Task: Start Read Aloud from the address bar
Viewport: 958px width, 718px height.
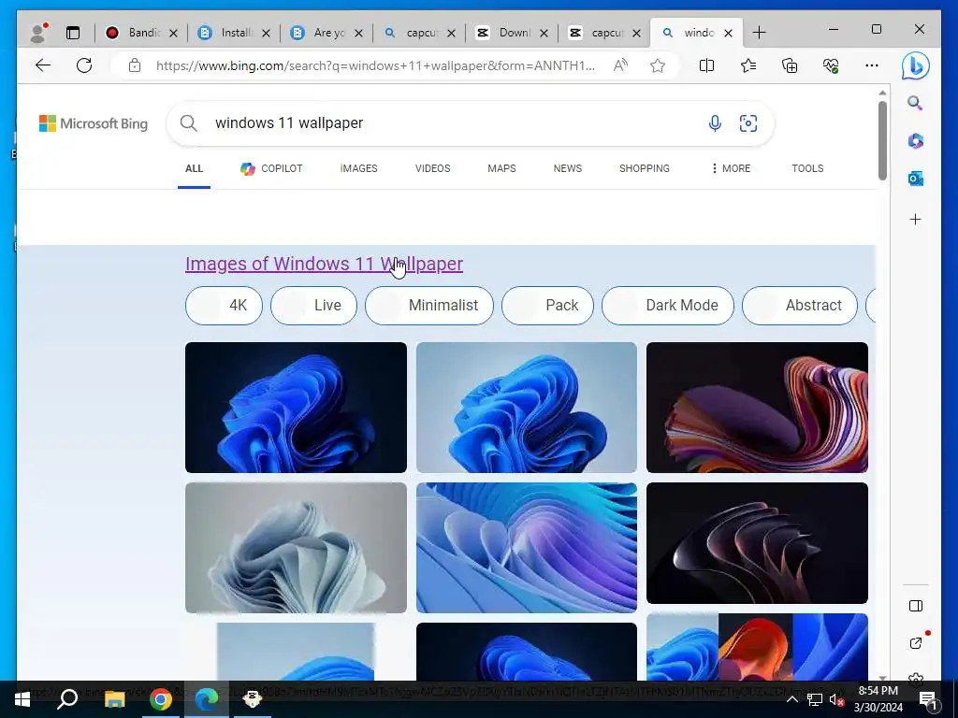Action: [620, 65]
